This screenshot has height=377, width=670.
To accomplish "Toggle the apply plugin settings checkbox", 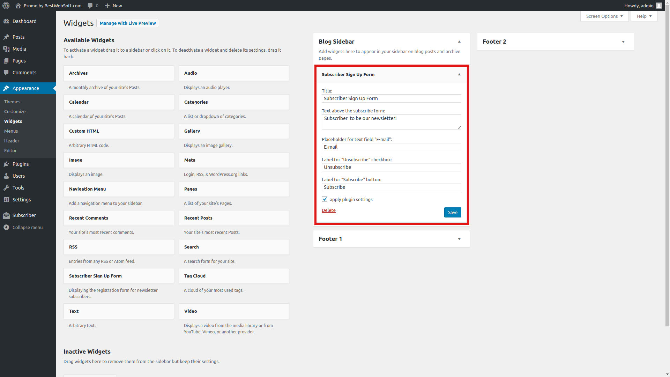I will pyautogui.click(x=325, y=199).
